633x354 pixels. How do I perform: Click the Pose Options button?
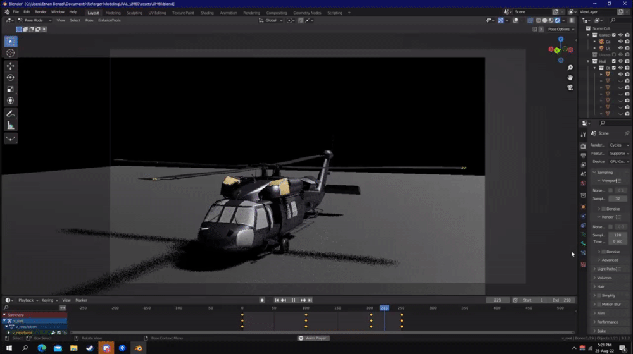561,30
